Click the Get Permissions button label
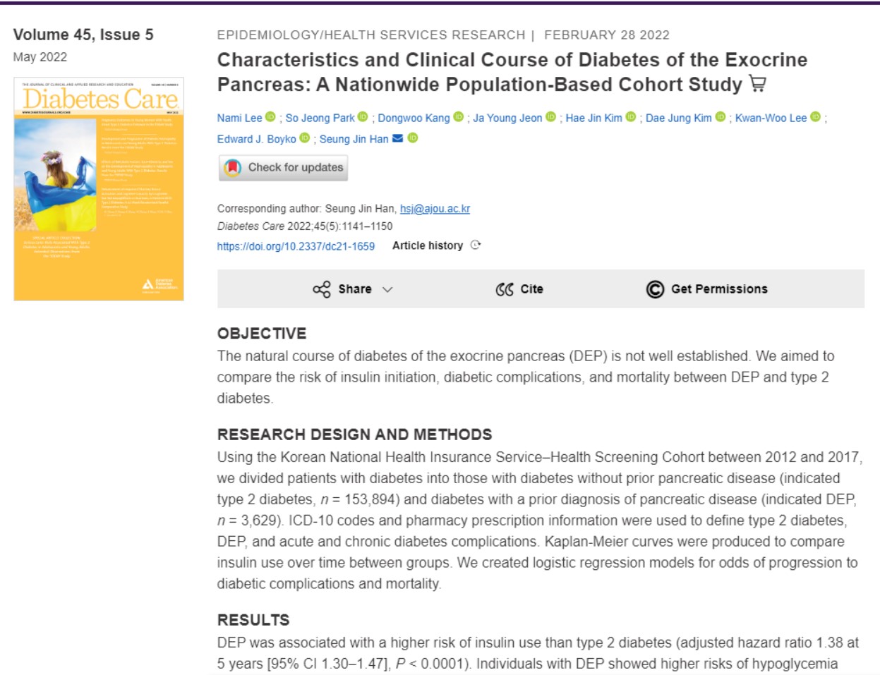This screenshot has height=675, width=880. click(x=719, y=289)
